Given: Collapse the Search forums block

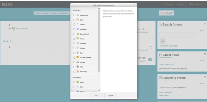Looking at the screenshot, I should 205,24.
